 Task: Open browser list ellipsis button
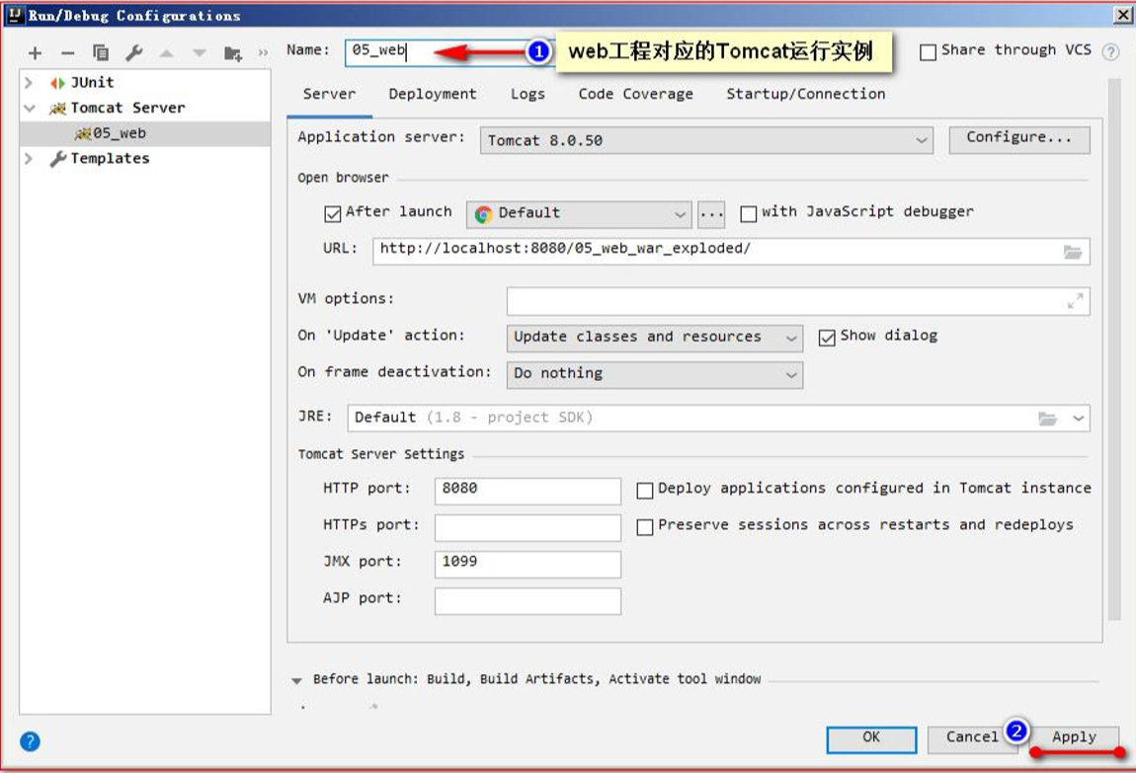click(711, 214)
